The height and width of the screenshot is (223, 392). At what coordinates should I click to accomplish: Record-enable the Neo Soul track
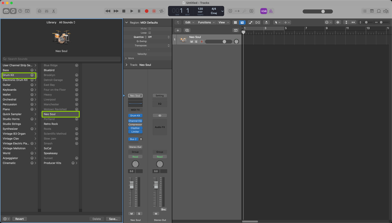[202, 42]
